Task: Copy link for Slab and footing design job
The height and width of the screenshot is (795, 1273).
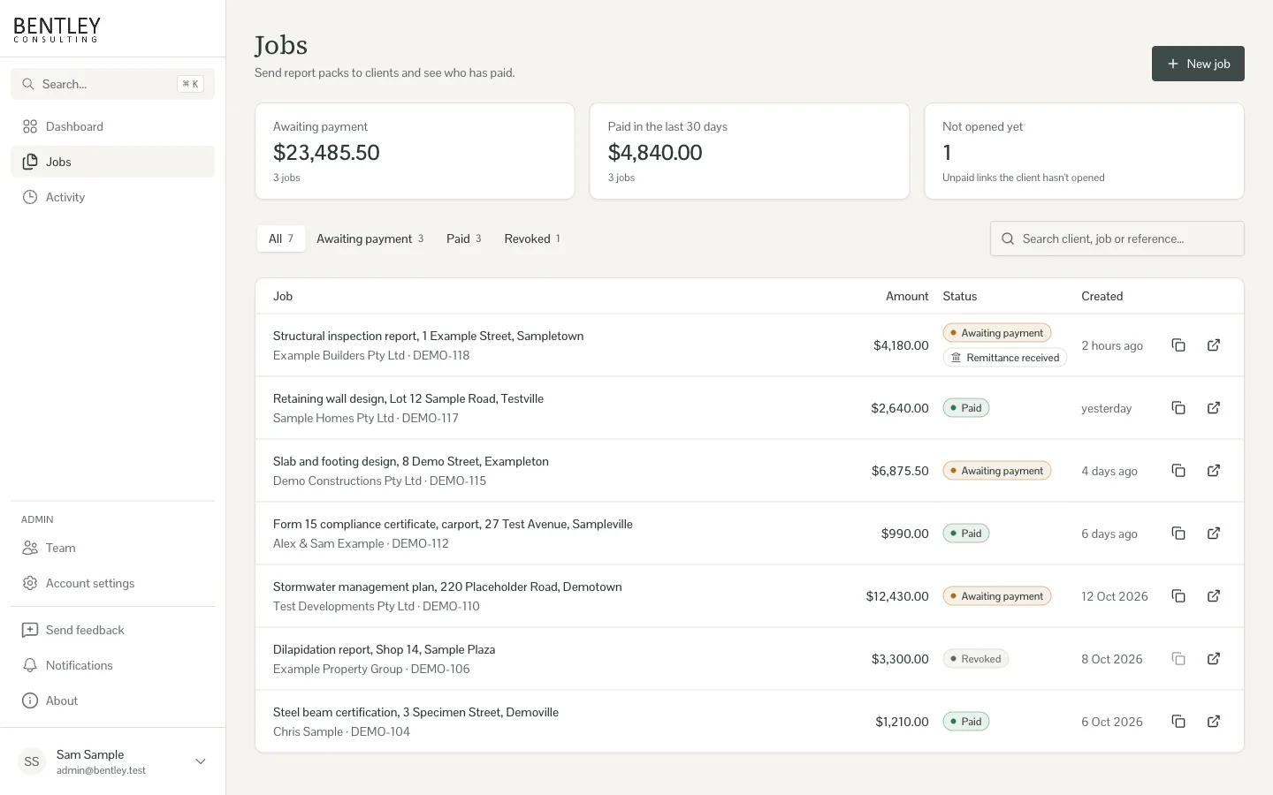Action: pyautogui.click(x=1178, y=471)
